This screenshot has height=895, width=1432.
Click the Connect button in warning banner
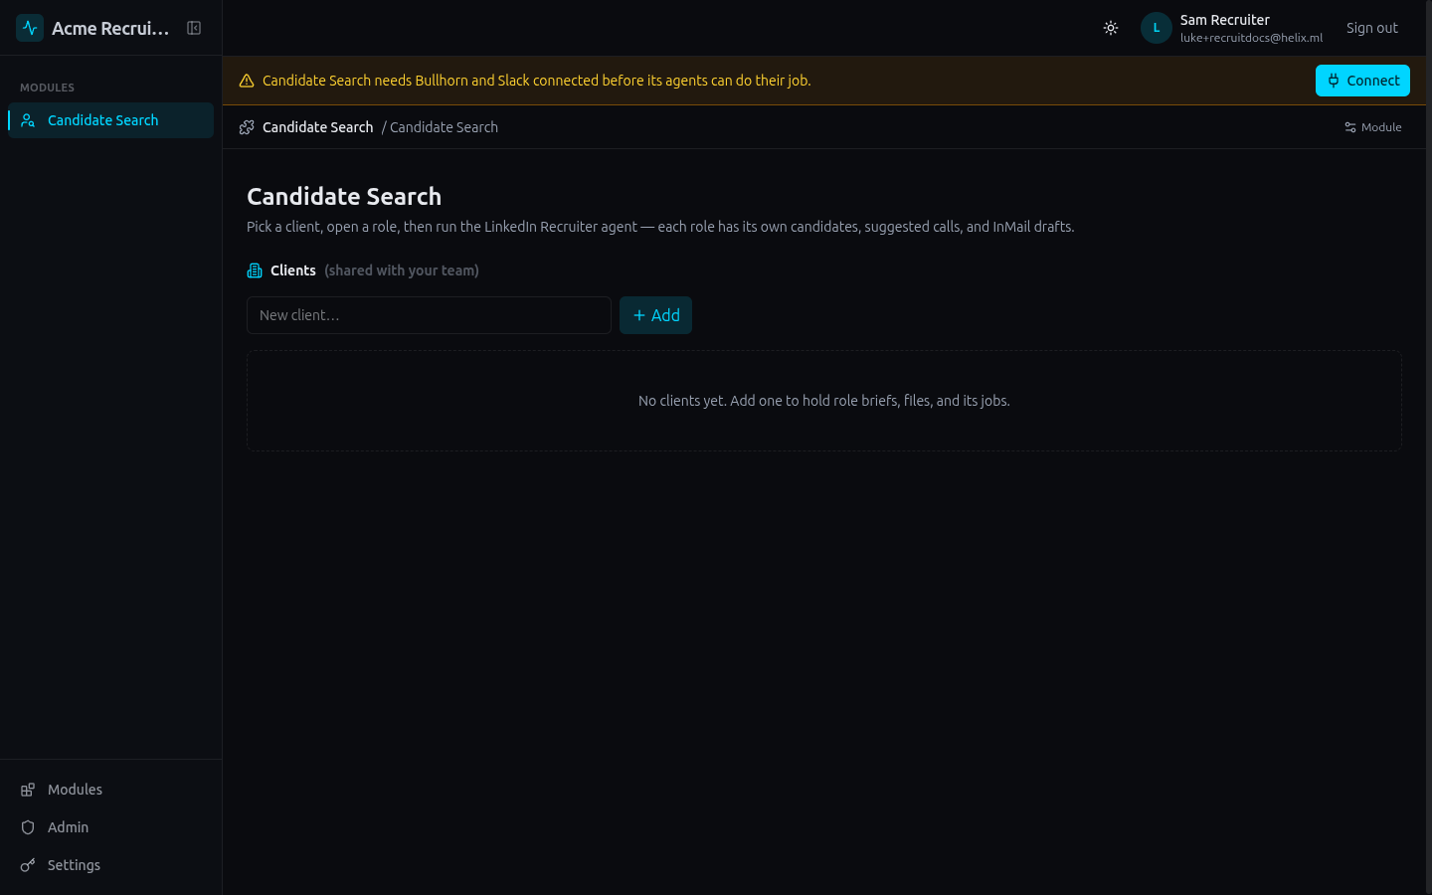coord(1362,81)
